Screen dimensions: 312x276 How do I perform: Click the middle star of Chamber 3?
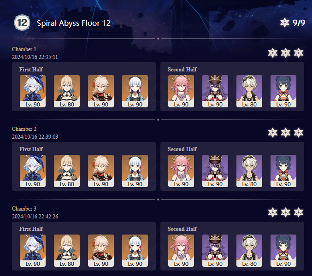(286, 212)
